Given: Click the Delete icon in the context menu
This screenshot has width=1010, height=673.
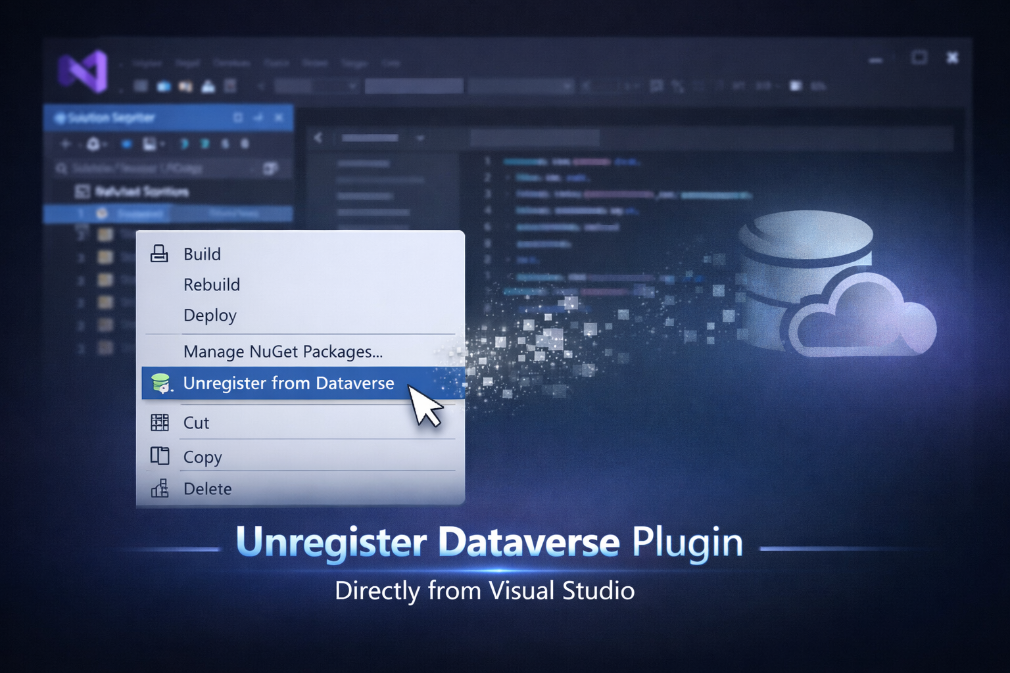Looking at the screenshot, I should pyautogui.click(x=159, y=488).
